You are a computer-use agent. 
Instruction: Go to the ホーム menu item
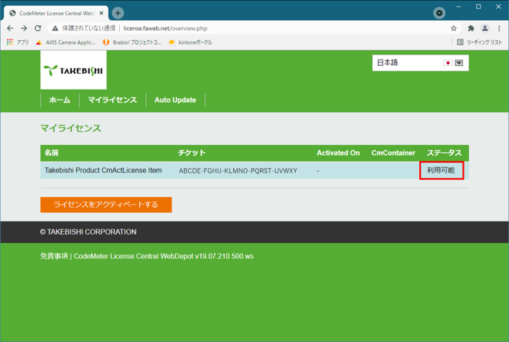click(x=60, y=100)
